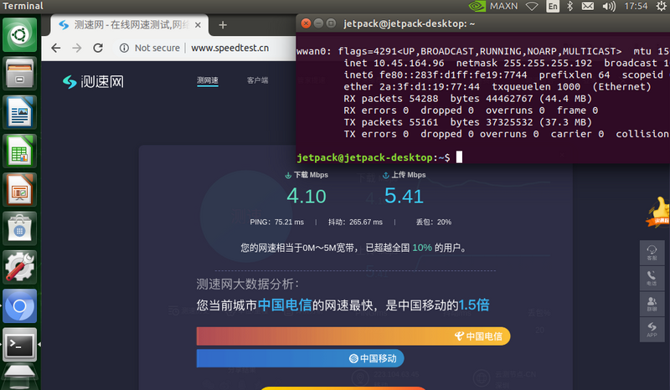Viewport: 670px width, 390px height.
Task: Click download speed value 4.10
Action: point(307,196)
